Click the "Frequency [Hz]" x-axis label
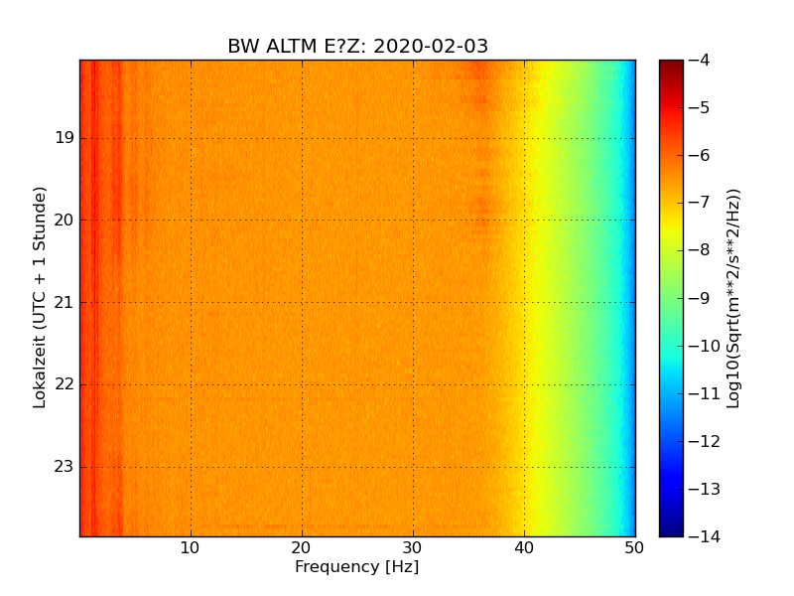This screenshot has width=794, height=596. (x=357, y=566)
